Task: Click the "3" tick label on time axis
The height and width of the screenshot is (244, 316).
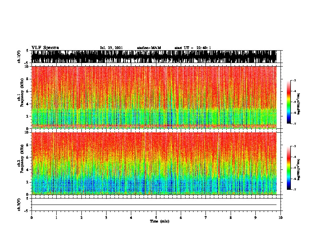Action: tap(106, 218)
